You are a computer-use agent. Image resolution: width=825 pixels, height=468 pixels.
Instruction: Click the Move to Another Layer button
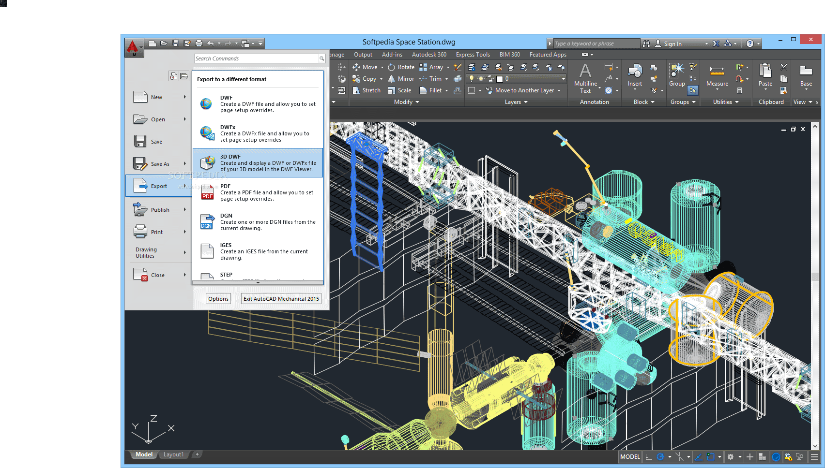523,90
